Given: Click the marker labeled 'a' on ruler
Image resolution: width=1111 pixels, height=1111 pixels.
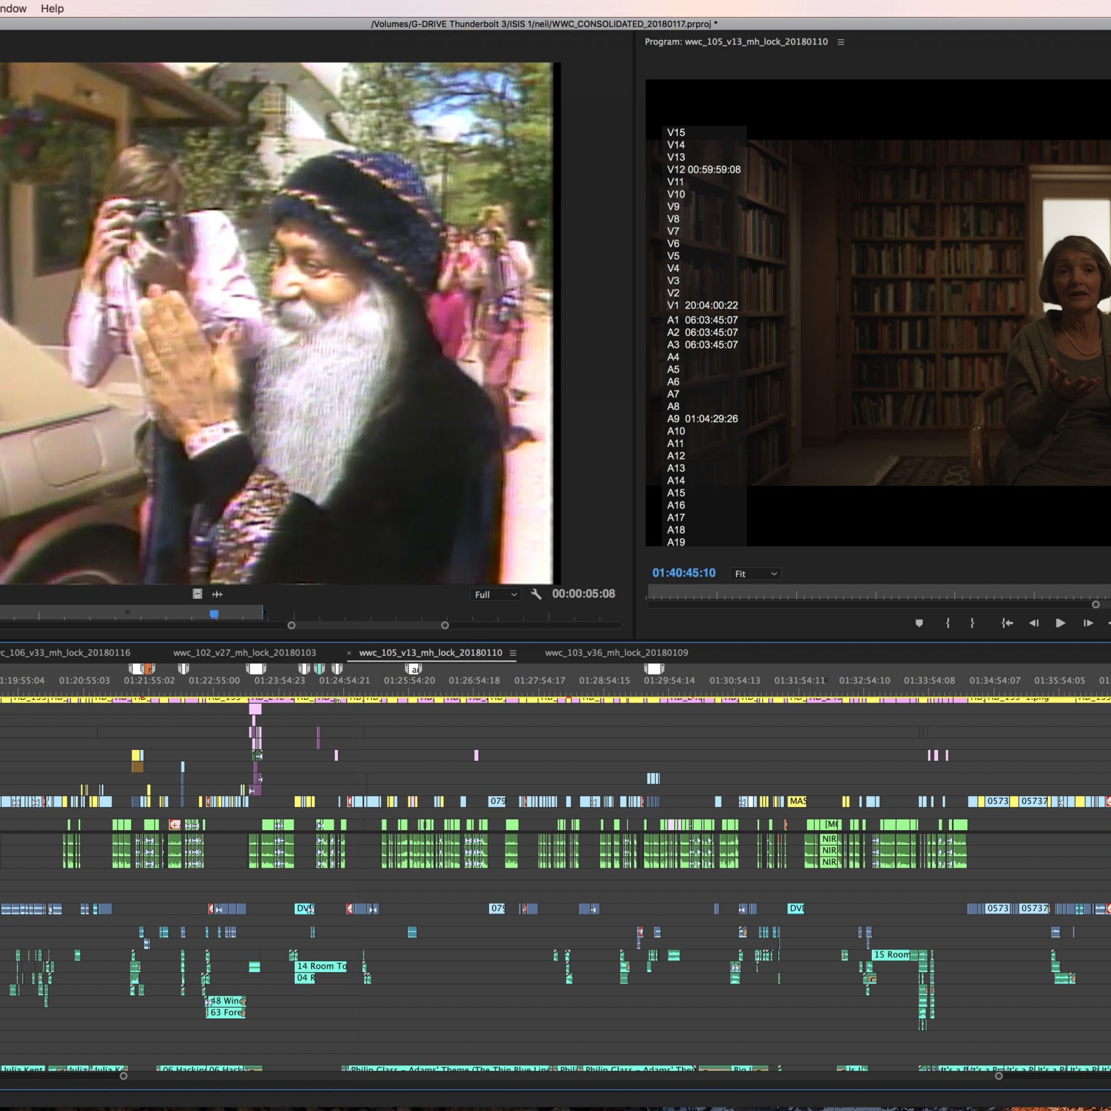Looking at the screenshot, I should pos(414,669).
